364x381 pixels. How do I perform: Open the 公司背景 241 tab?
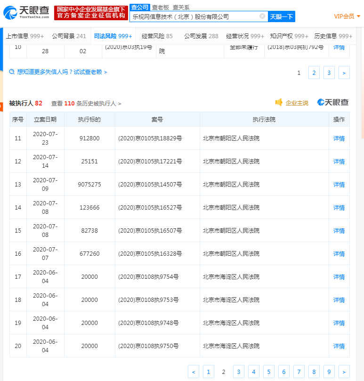69,36
